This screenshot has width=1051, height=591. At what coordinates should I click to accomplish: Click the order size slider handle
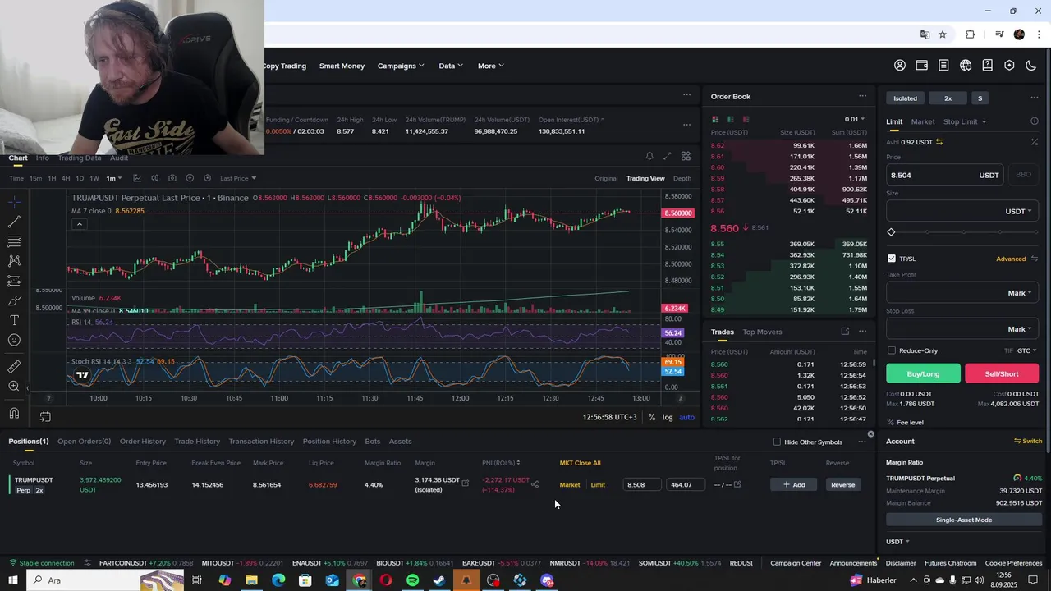click(891, 232)
